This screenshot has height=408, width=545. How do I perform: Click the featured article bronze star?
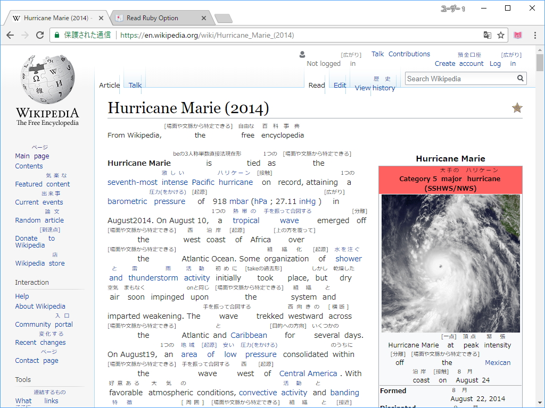pos(517,108)
